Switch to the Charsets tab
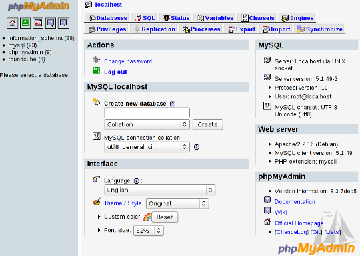Viewport: 360px width, 256px height. [x=257, y=18]
